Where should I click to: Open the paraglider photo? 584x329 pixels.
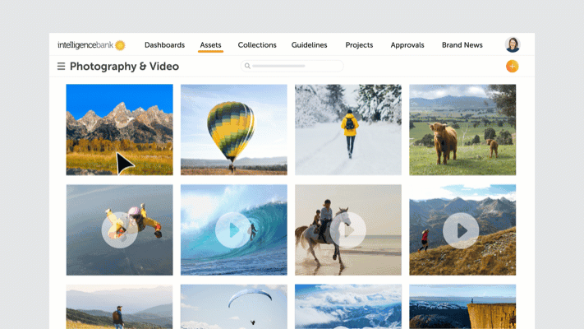234,307
